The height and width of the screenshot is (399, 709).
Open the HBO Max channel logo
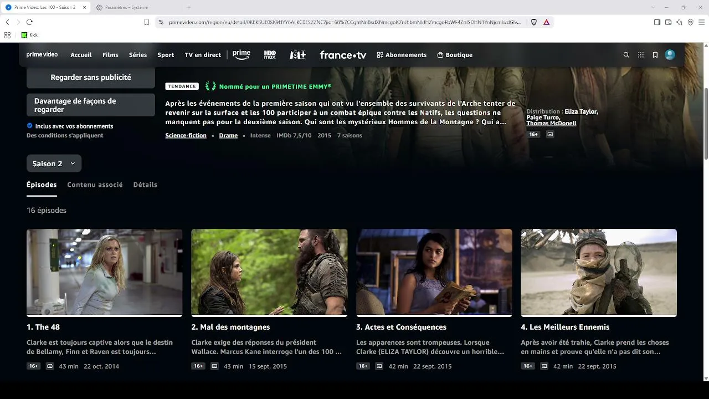click(x=270, y=55)
